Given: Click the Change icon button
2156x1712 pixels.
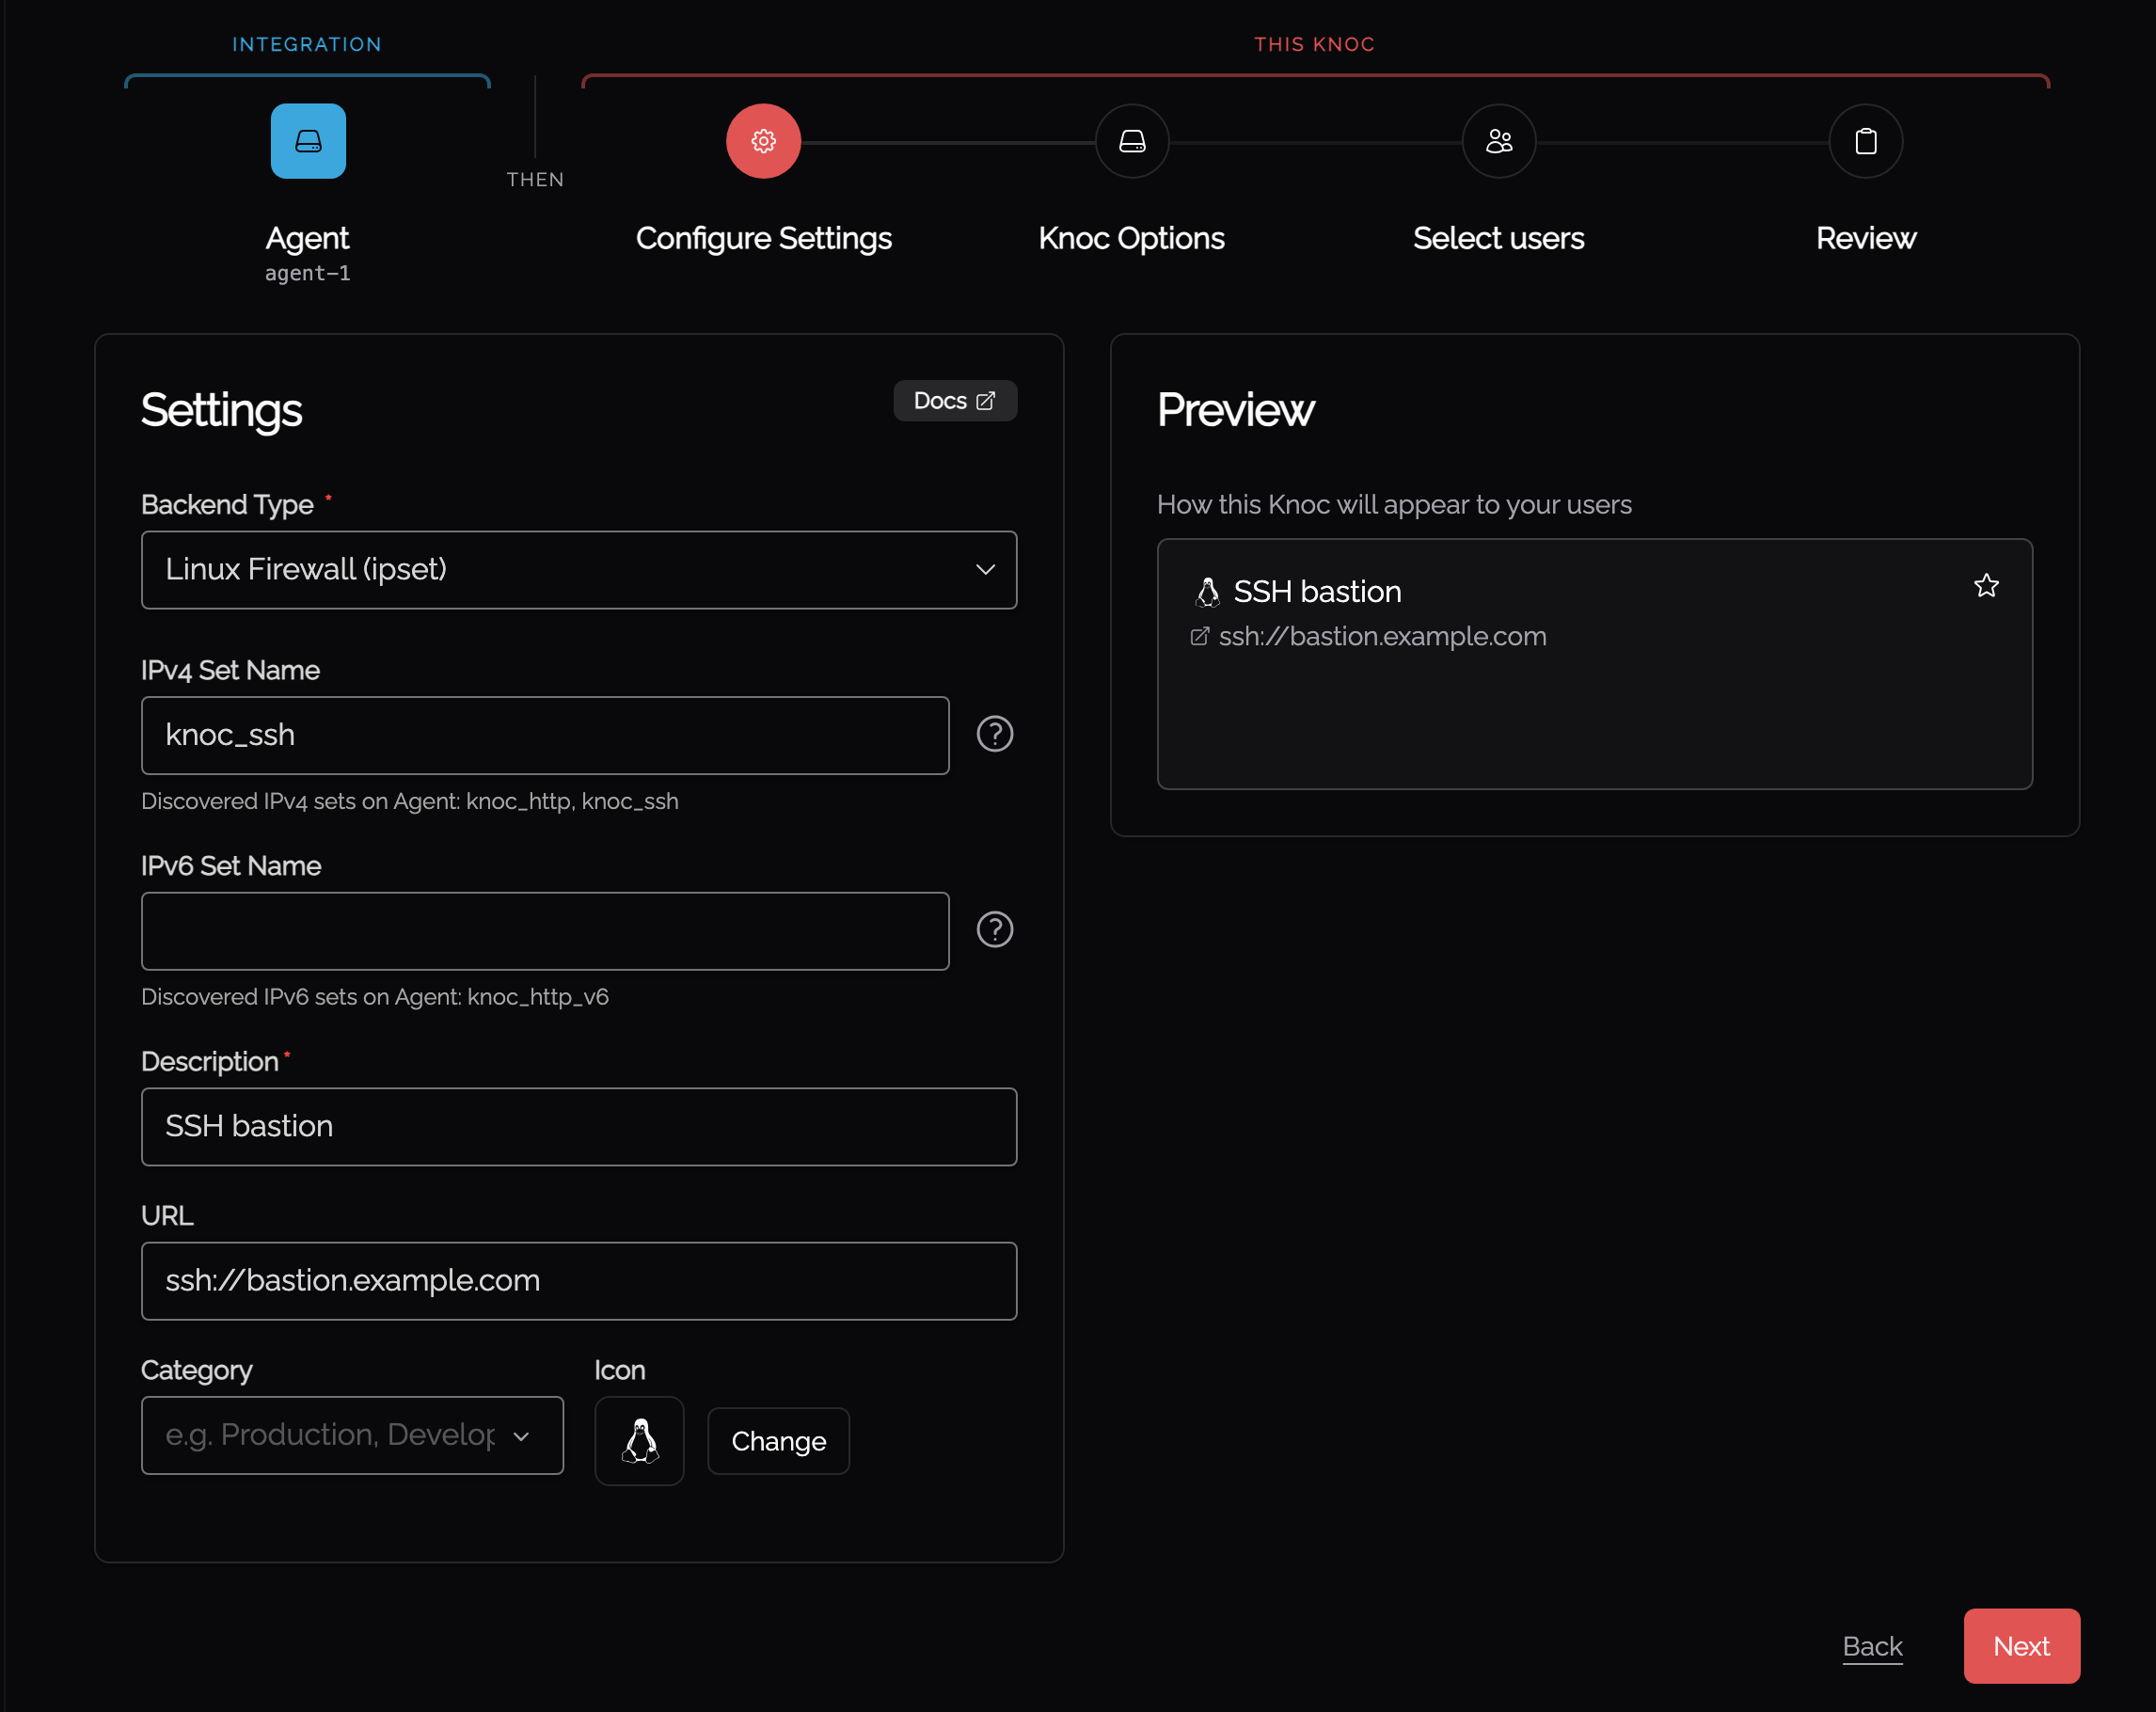Looking at the screenshot, I should [778, 1441].
